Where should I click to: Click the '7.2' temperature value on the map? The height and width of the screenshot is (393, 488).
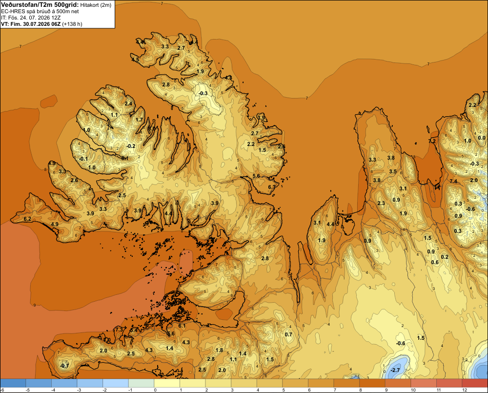click(432, 141)
